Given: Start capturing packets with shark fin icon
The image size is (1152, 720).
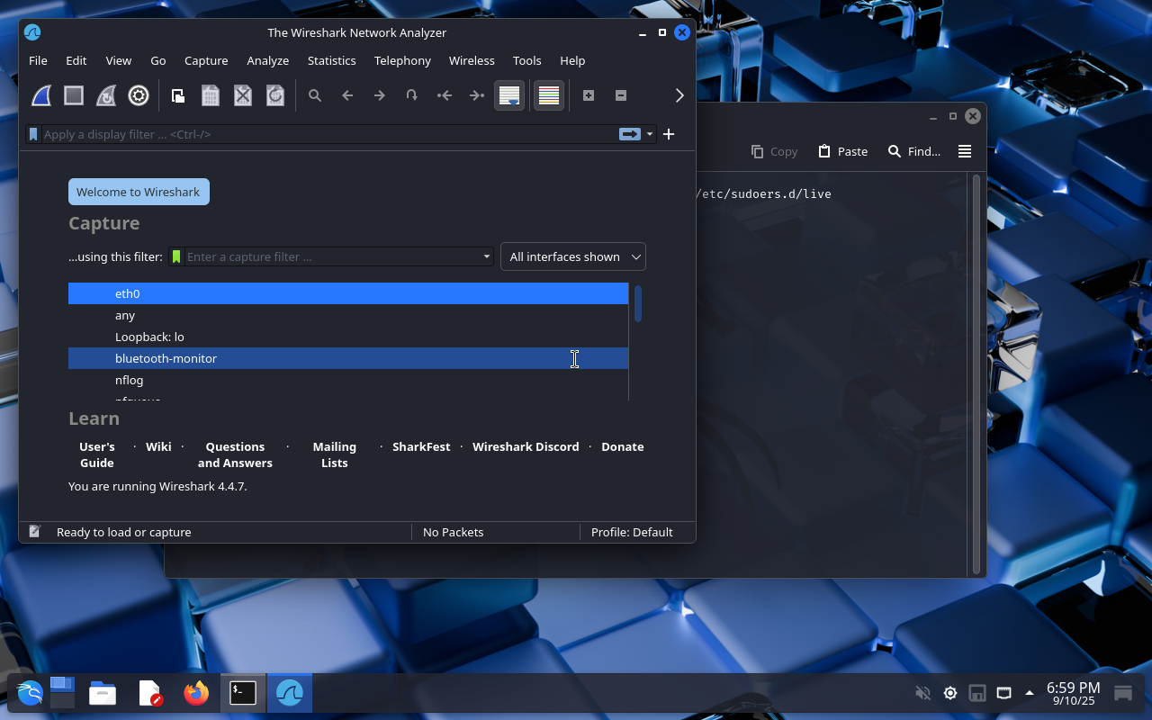Looking at the screenshot, I should 41,95.
